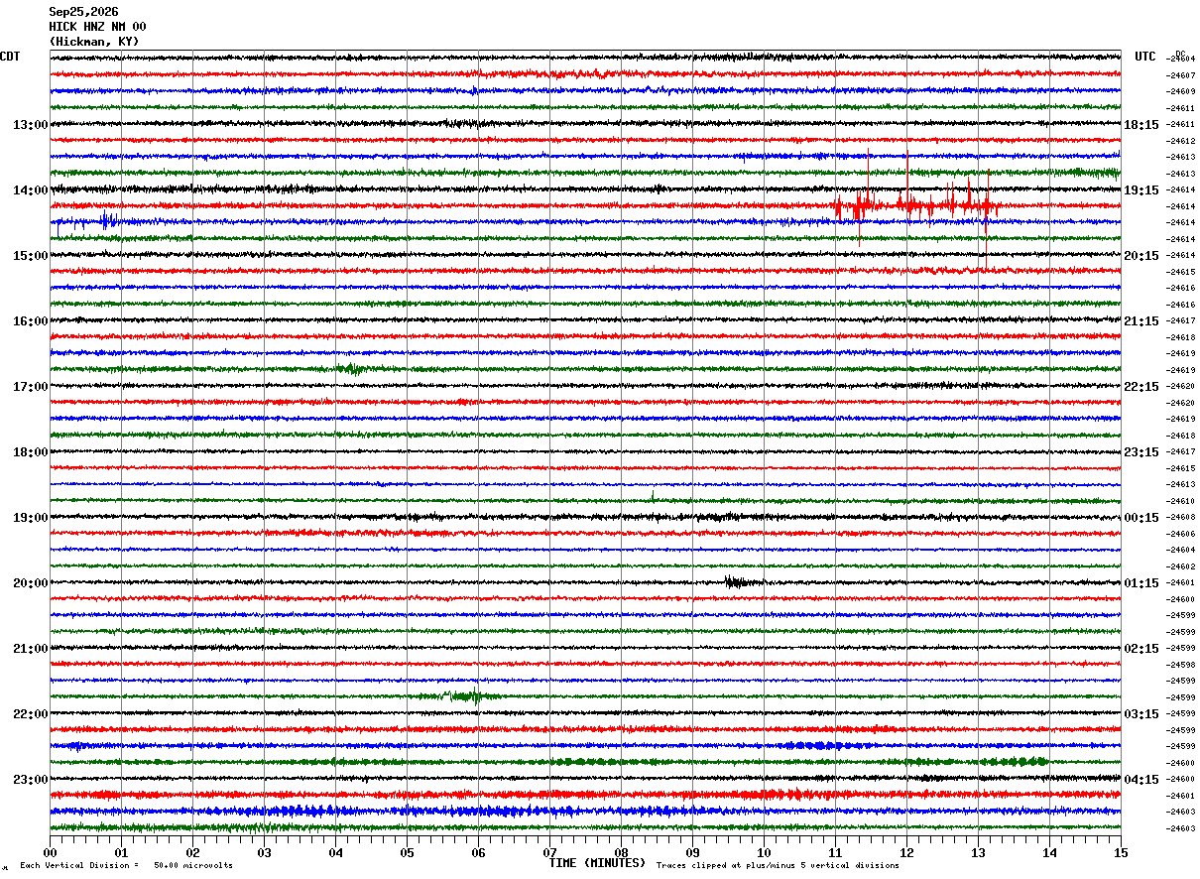Select the Each Vertical Division microvolts note

tap(127, 865)
